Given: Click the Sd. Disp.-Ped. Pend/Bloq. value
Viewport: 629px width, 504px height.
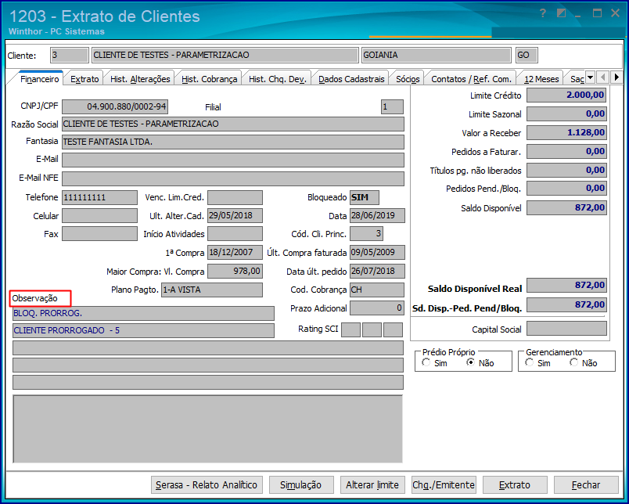Looking at the screenshot, I should pos(566,305).
